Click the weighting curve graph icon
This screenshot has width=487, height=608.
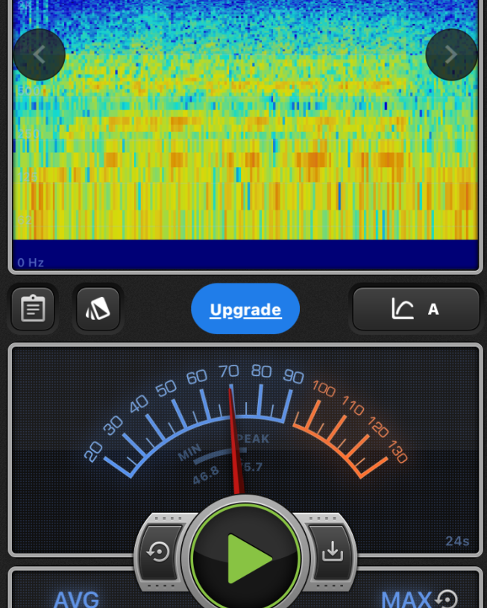402,309
